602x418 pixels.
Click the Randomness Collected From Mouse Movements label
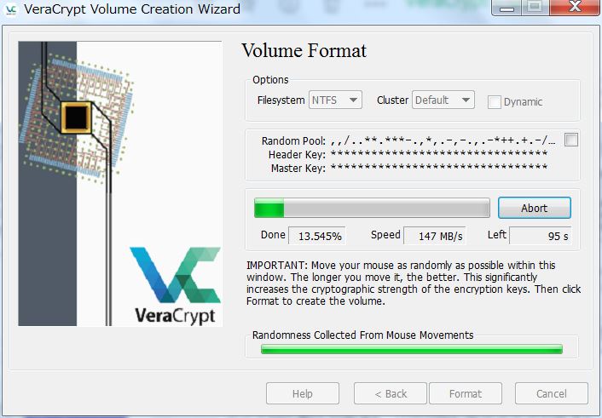362,335
